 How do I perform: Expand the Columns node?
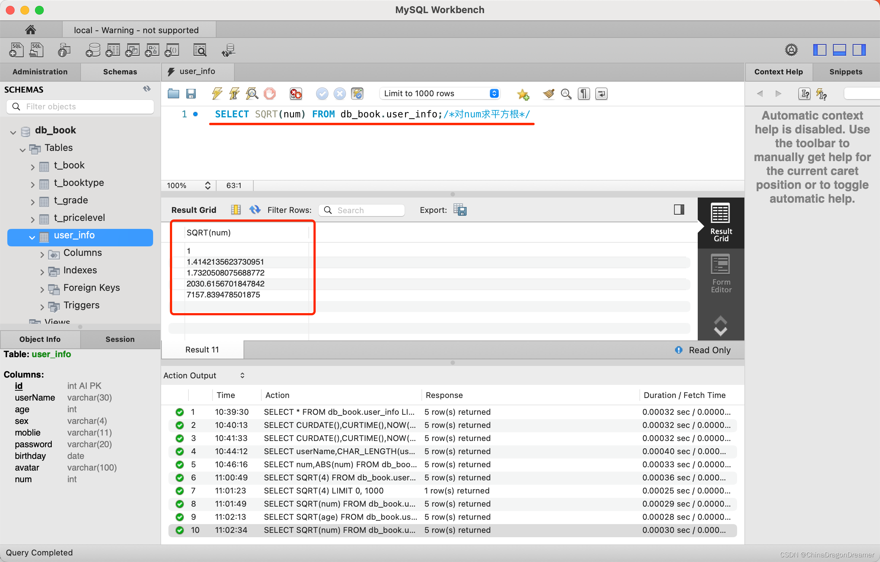pyautogui.click(x=42, y=254)
